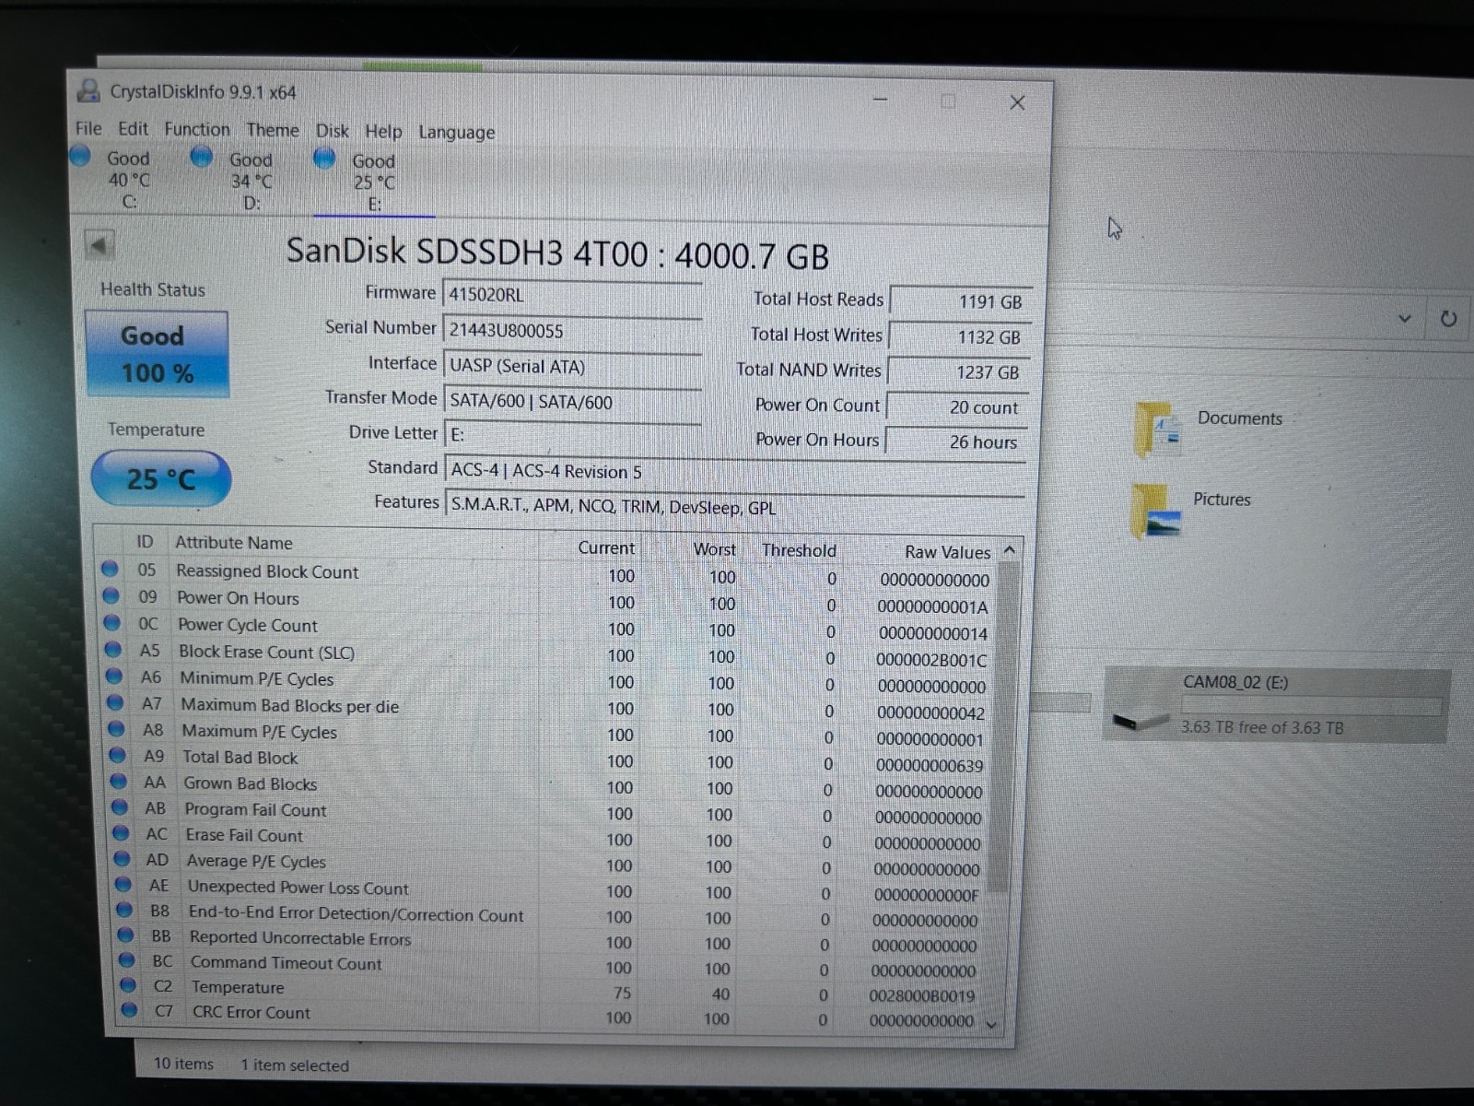Click status circle for Grown Bad Blocks
1474x1106 pixels.
(x=118, y=781)
